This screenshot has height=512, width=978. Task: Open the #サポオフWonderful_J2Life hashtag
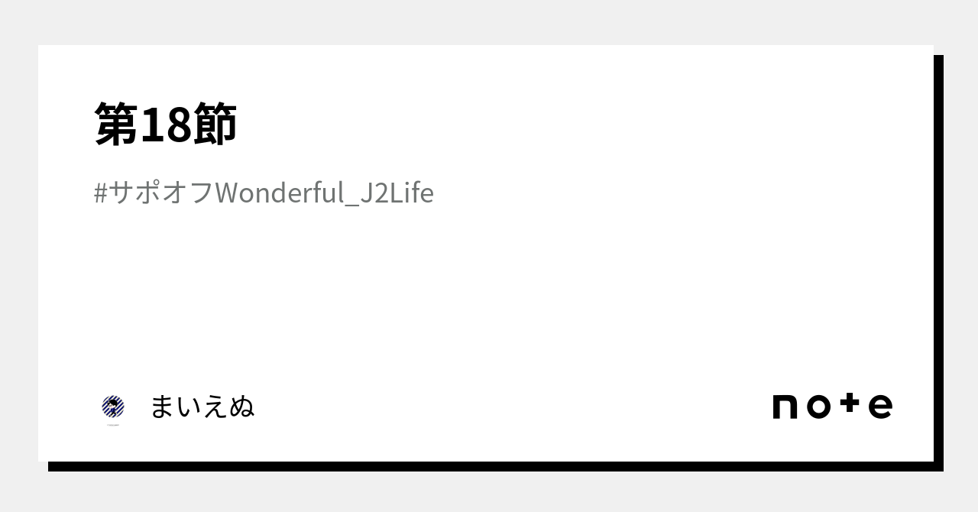264,193
